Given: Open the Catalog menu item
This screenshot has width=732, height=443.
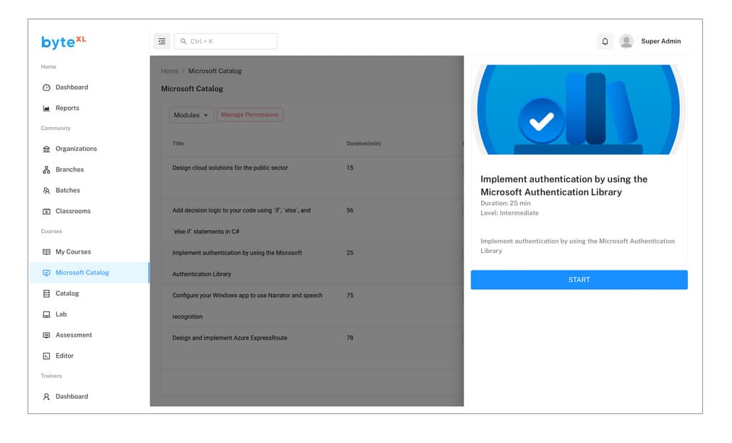Looking at the screenshot, I should 89,293.
